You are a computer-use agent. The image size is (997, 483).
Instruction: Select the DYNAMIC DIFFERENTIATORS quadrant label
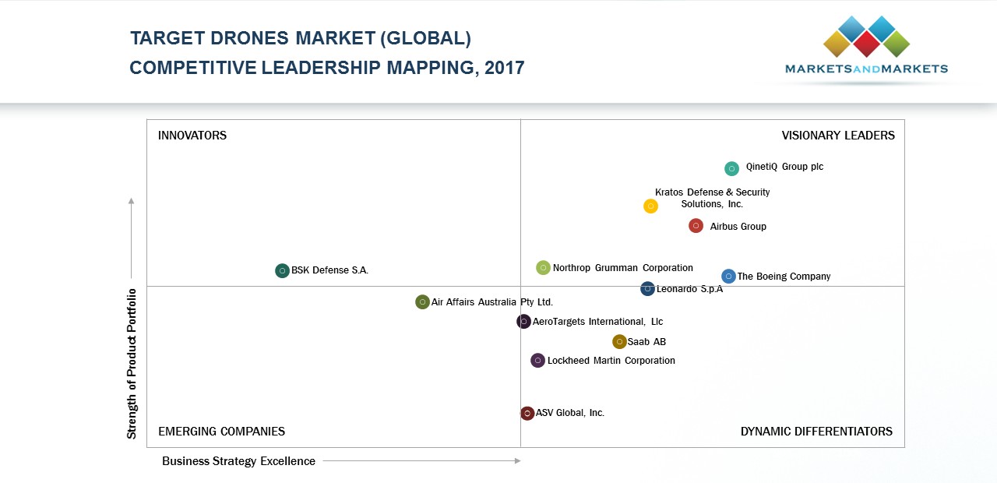[816, 432]
